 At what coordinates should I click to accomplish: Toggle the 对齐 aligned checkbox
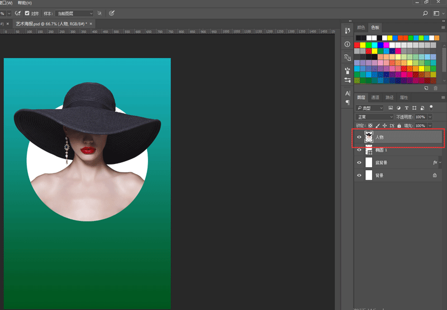pos(27,13)
